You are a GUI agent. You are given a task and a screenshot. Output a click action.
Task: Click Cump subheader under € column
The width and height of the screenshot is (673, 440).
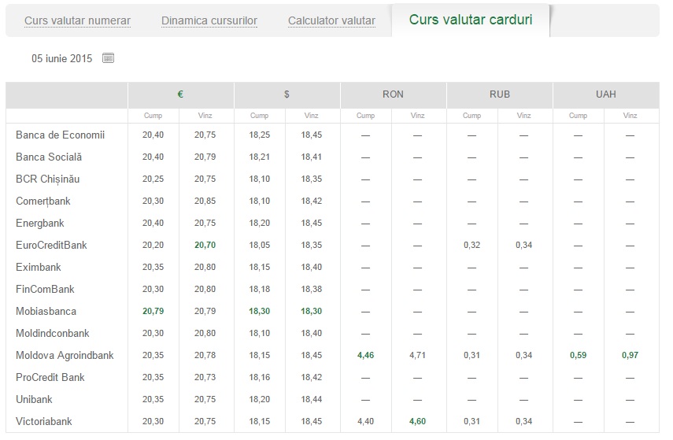[153, 116]
